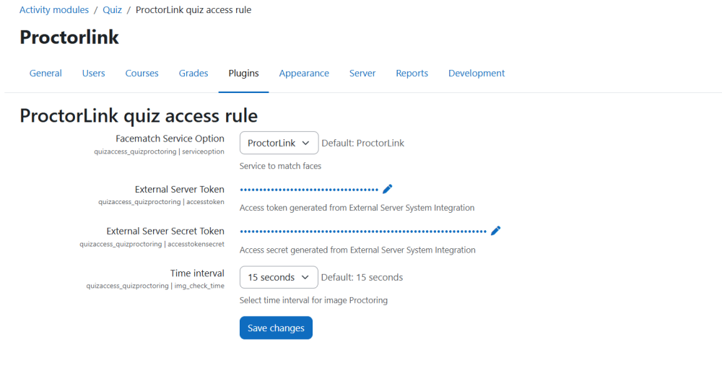Open the Quiz breadcrumb link

tap(112, 10)
